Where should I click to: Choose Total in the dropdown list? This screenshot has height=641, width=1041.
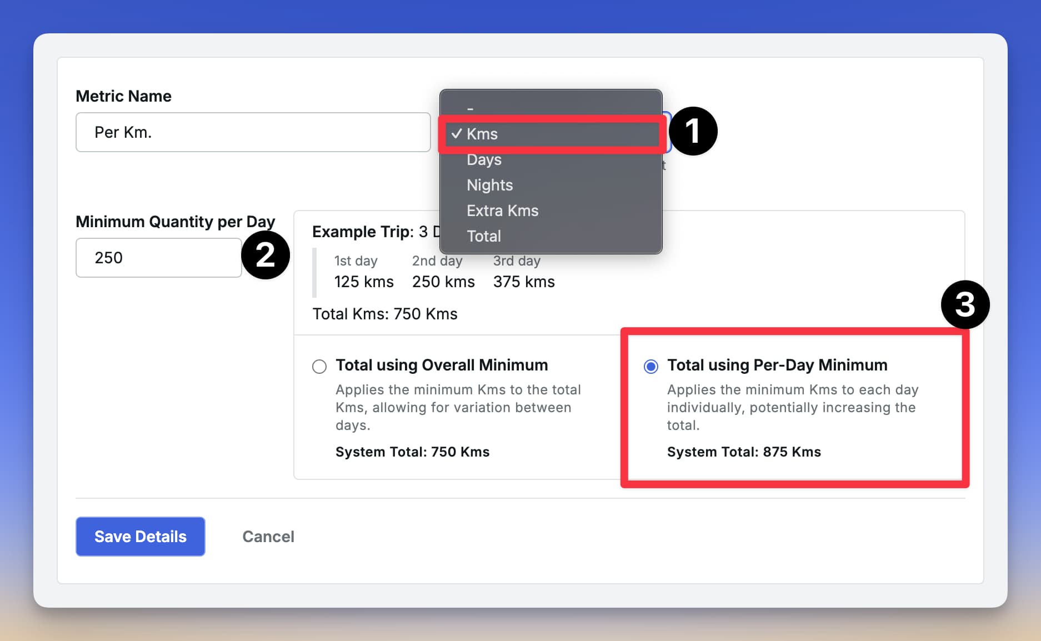click(483, 236)
